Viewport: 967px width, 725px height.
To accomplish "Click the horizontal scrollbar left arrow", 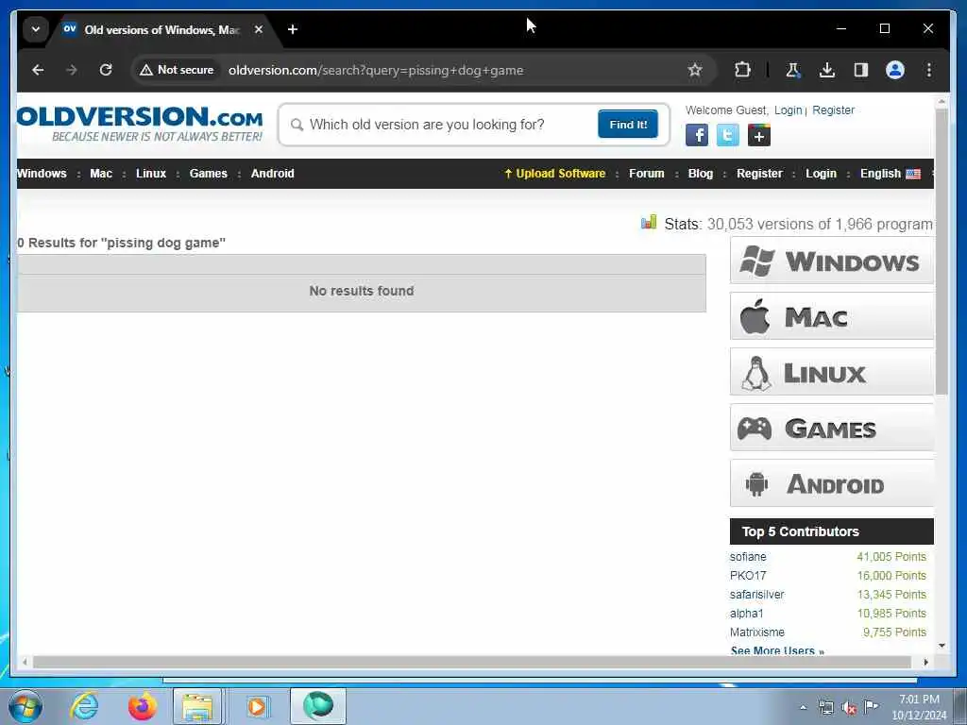I will pyautogui.click(x=25, y=662).
